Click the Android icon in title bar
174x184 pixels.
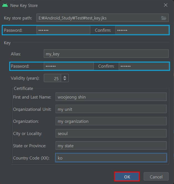point(5,5)
